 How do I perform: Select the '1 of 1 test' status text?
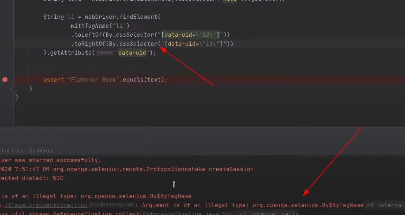27,151
